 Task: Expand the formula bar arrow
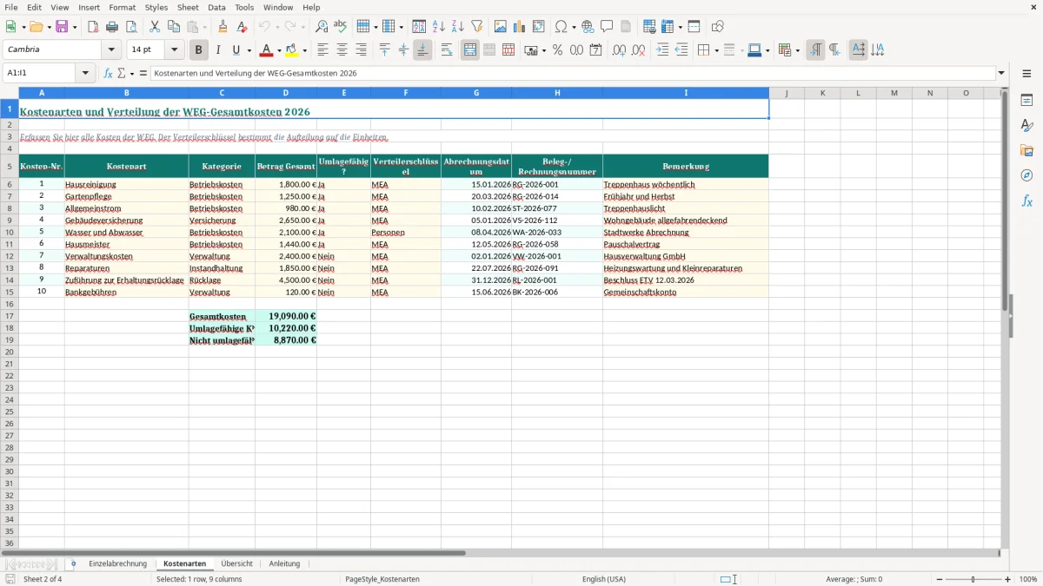(x=1001, y=73)
